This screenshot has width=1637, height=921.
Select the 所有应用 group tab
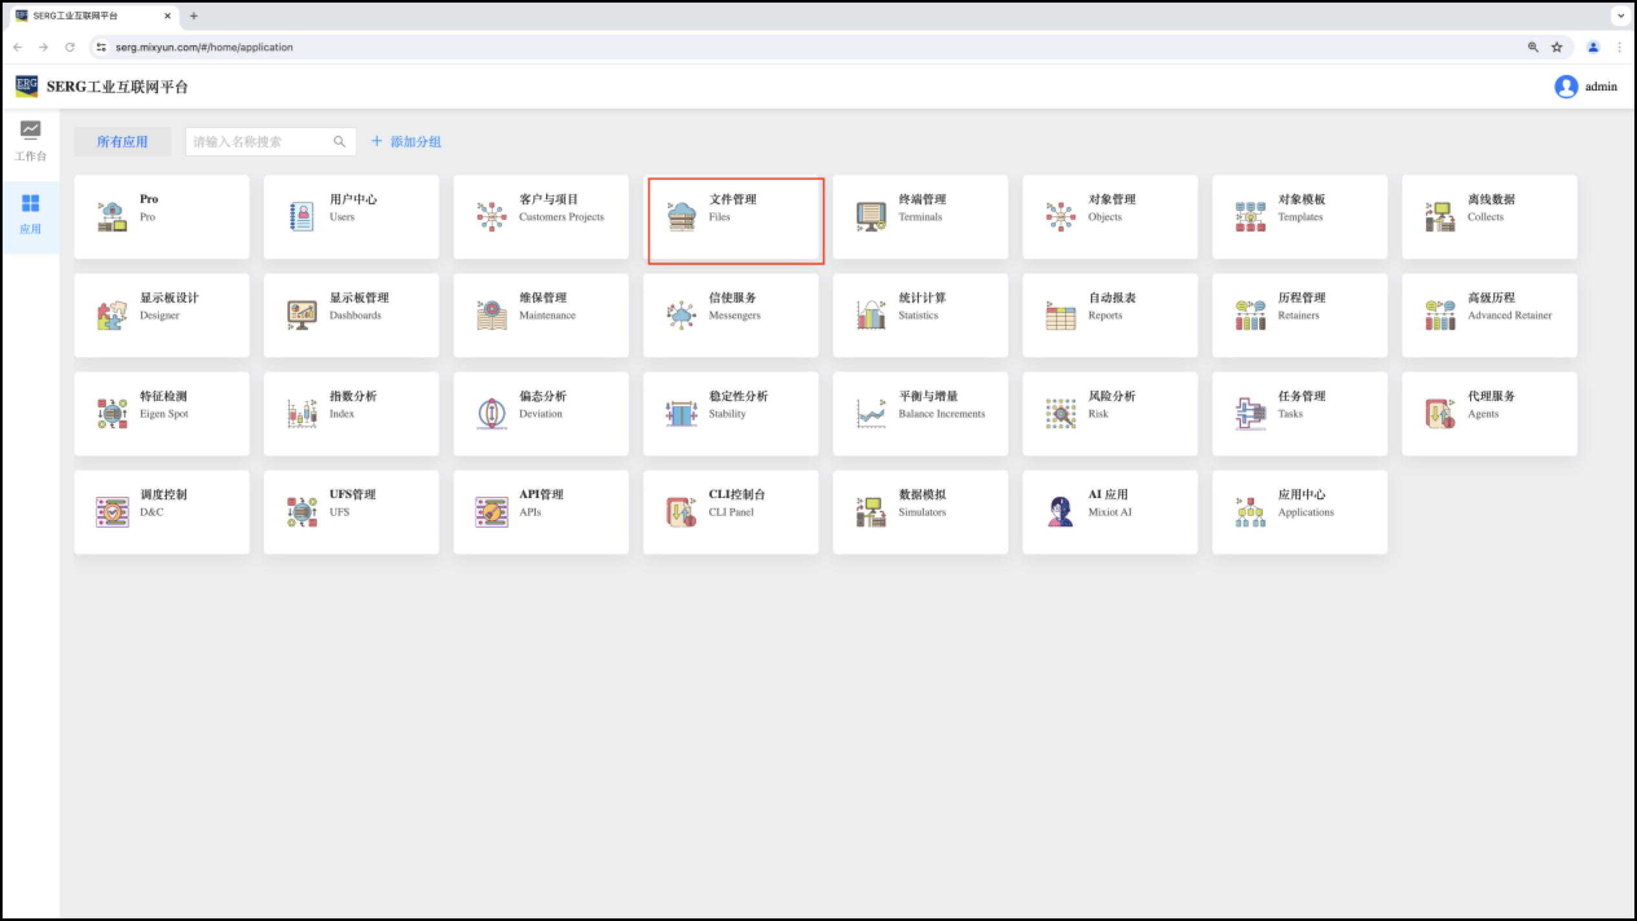122,142
